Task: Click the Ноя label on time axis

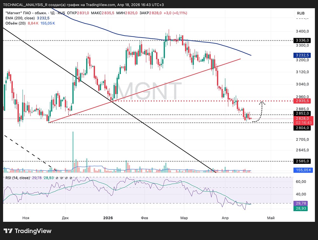Action: click(x=26, y=218)
